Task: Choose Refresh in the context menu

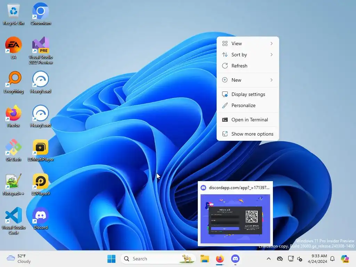Action: point(248,66)
